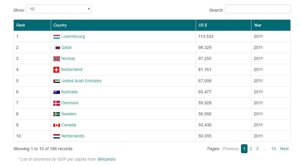Sort table by Year column header
This screenshot has width=300, height=166.
258,25
